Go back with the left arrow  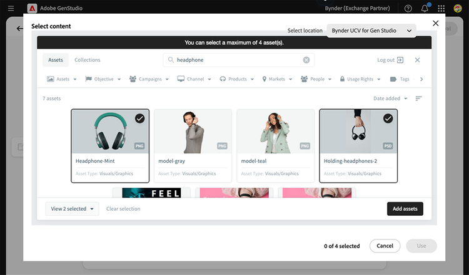tap(20, 29)
